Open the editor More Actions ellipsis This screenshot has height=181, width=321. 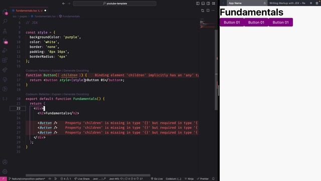tap(213, 11)
